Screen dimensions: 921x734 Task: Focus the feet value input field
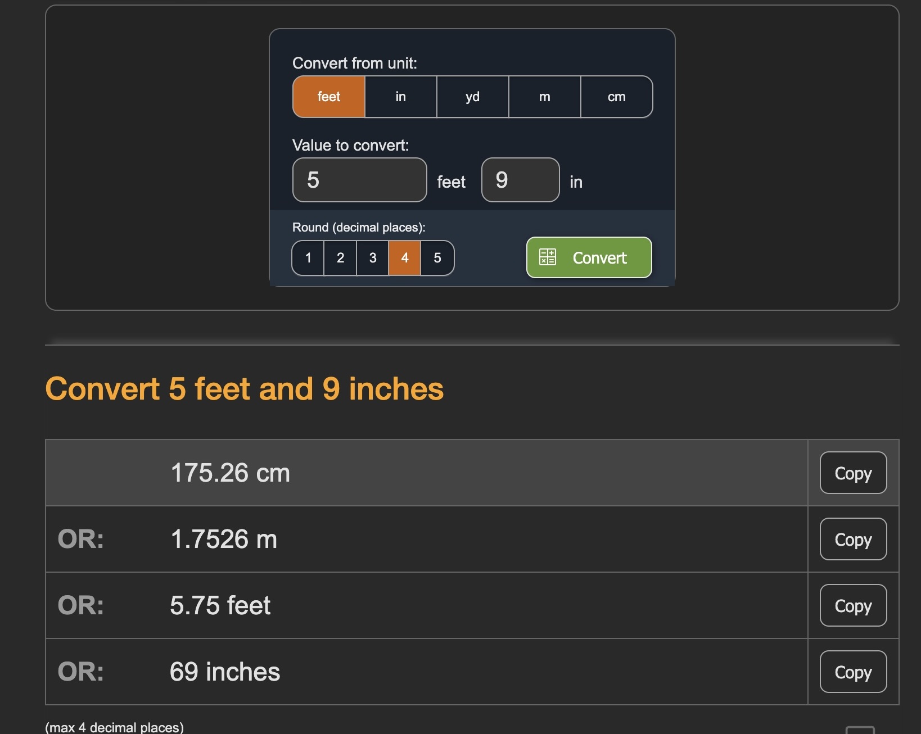tap(359, 180)
